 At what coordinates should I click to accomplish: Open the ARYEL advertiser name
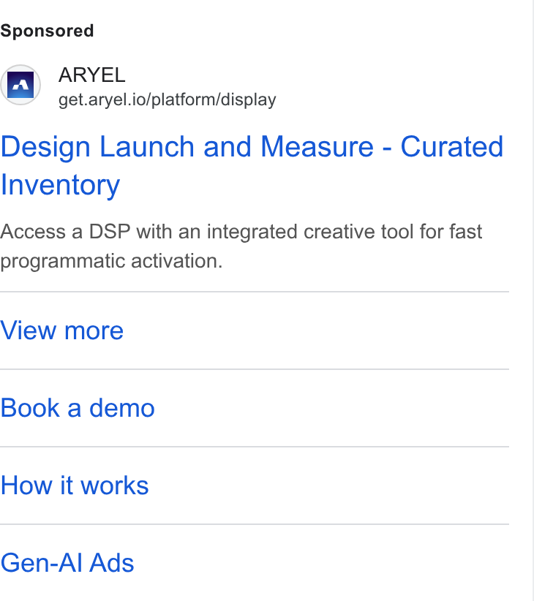click(x=91, y=75)
